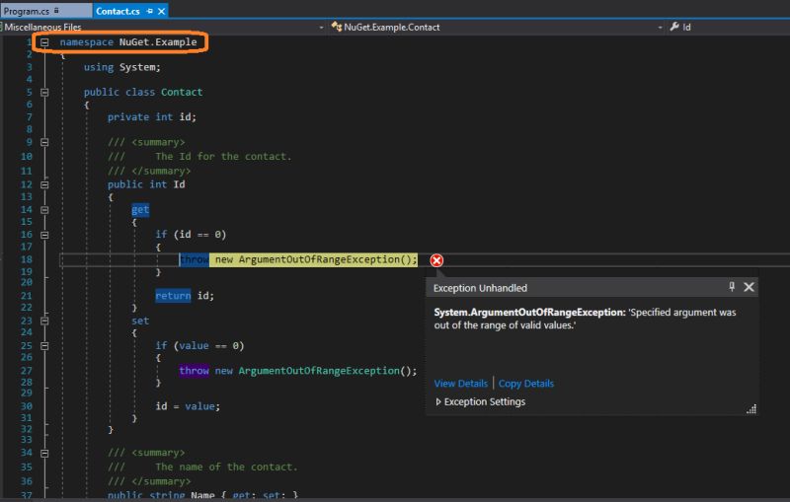Close the Exception Unhandled popup
This screenshot has width=790, height=502.
click(x=750, y=287)
